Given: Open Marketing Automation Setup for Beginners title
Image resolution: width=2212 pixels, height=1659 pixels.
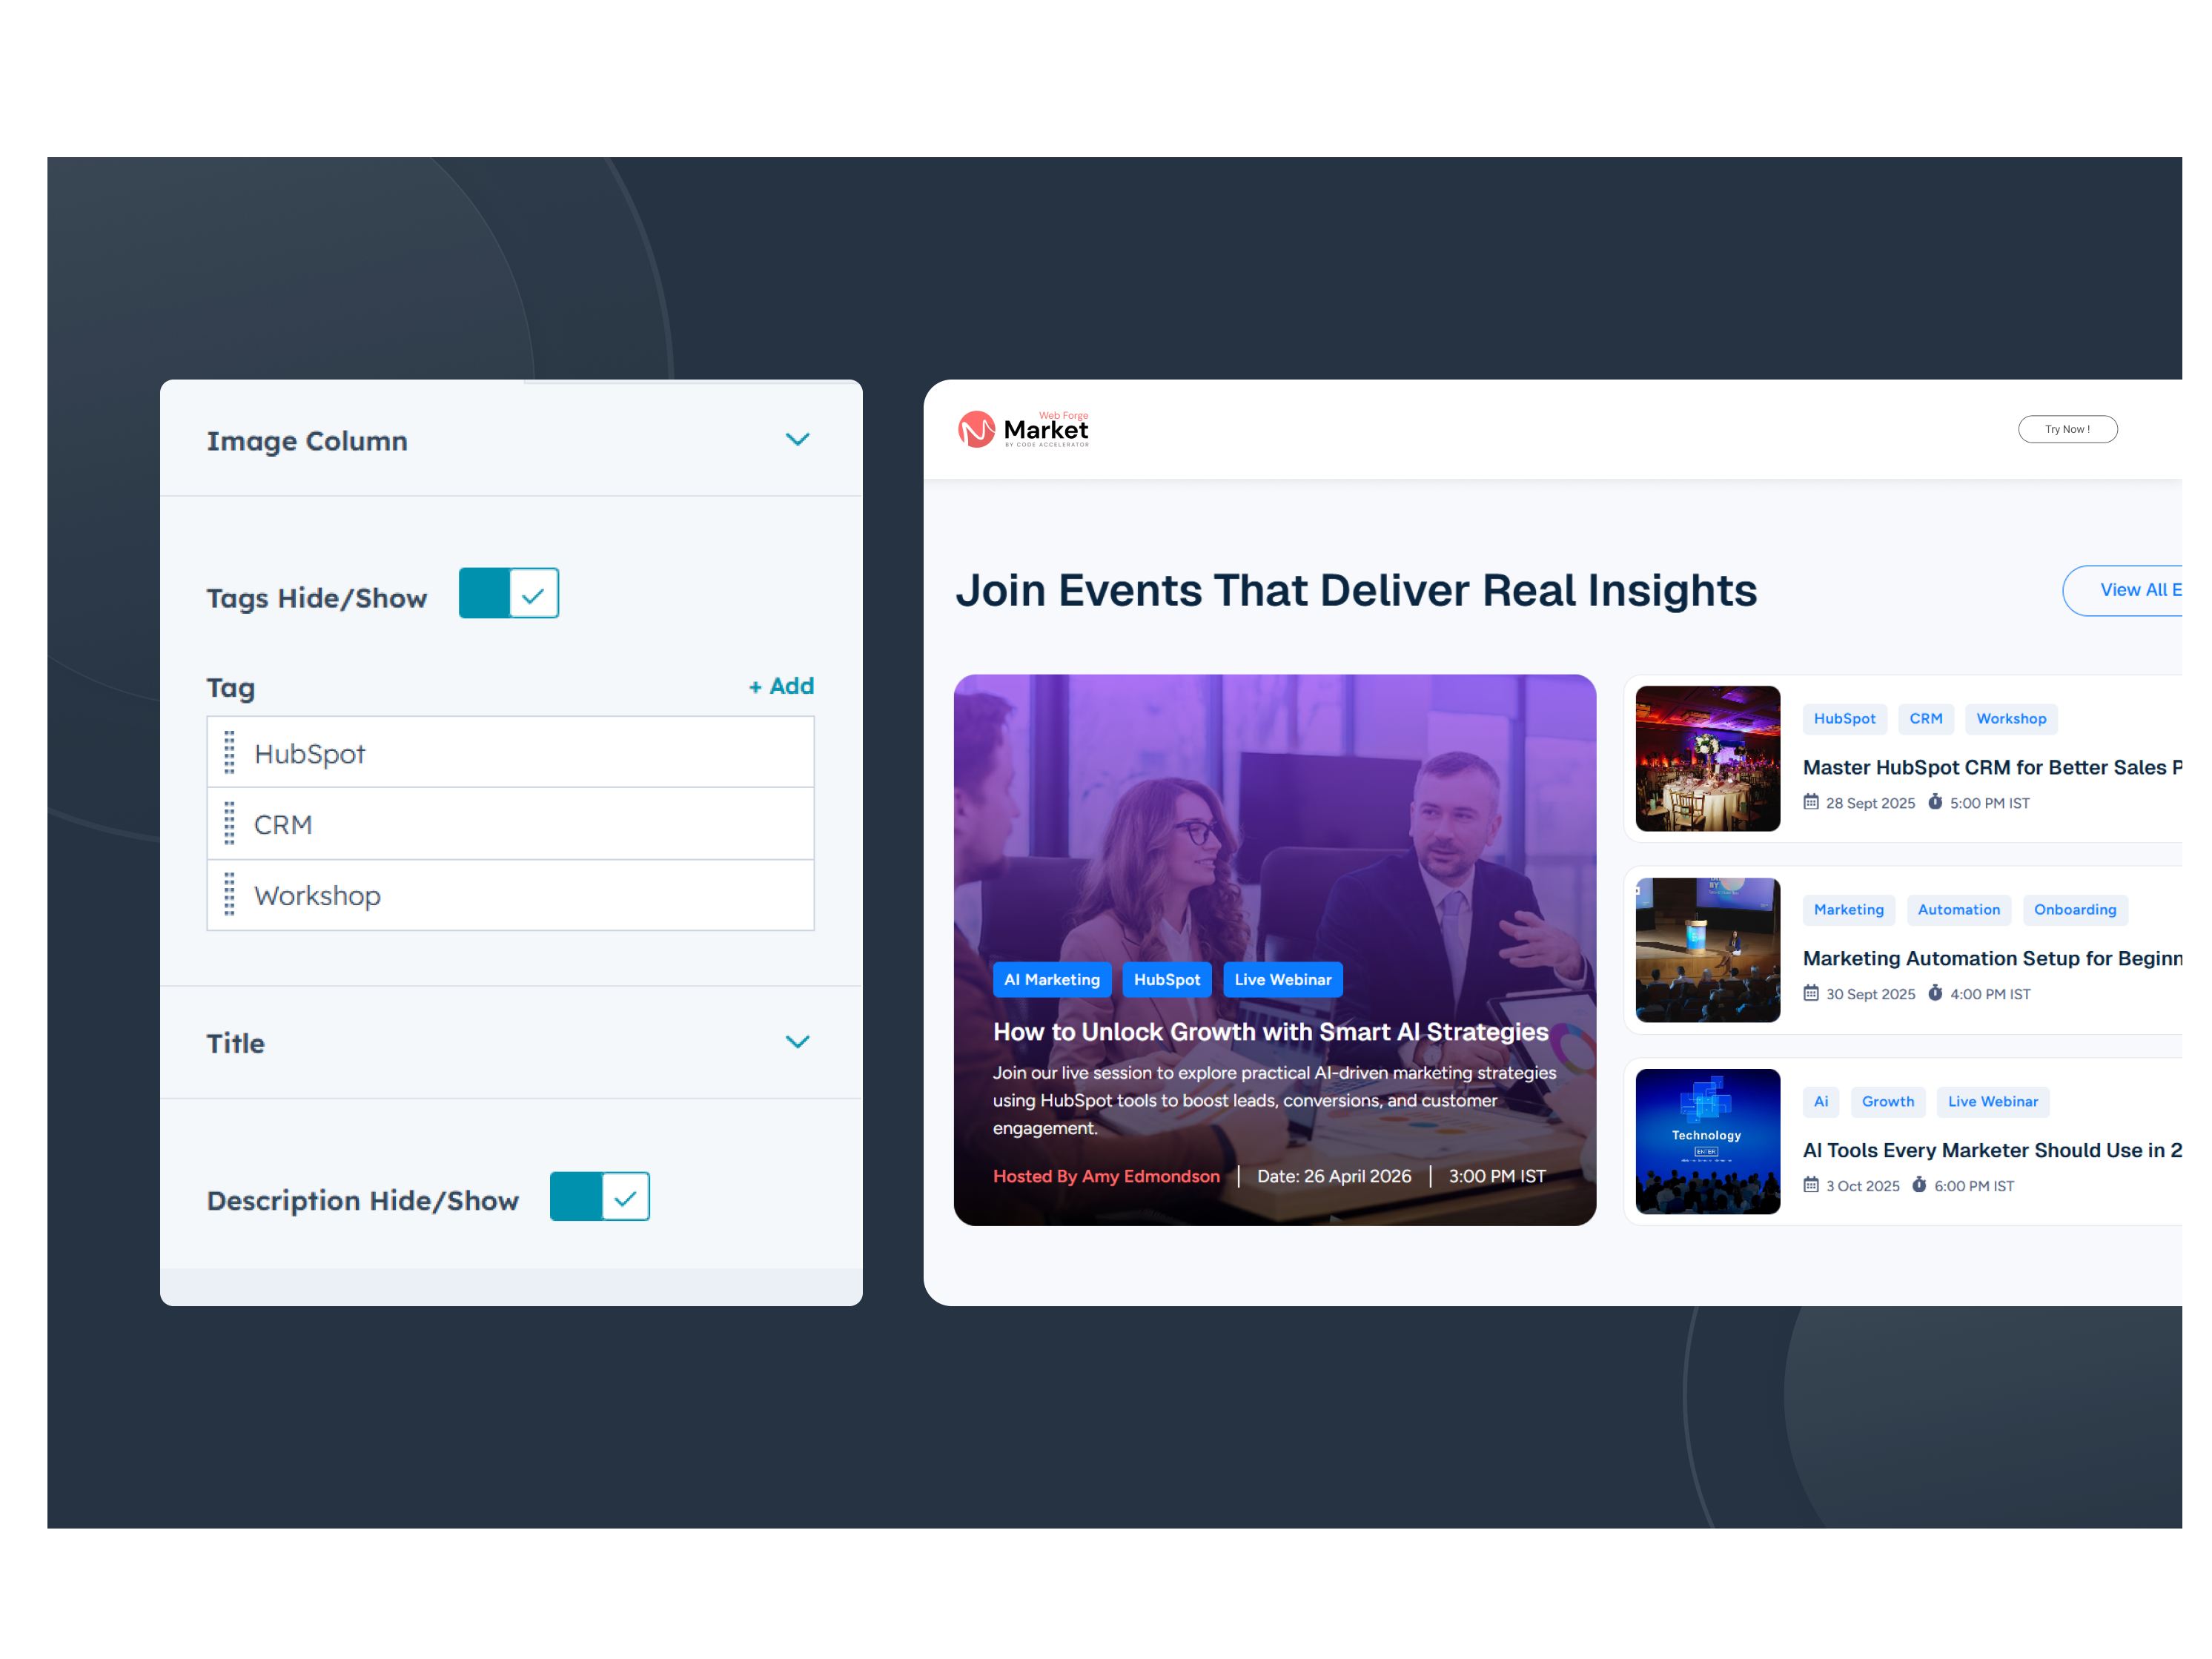Looking at the screenshot, I should pos(1992,958).
